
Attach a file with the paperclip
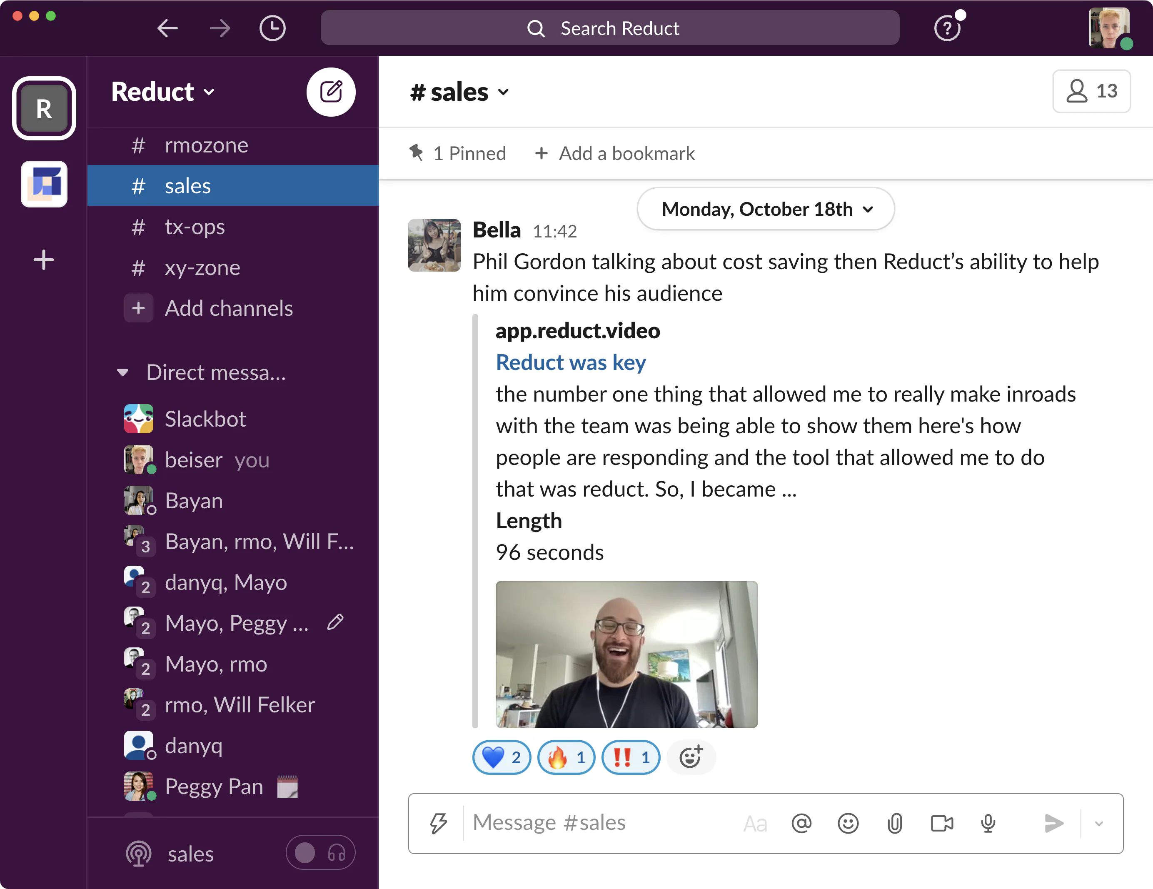(895, 823)
